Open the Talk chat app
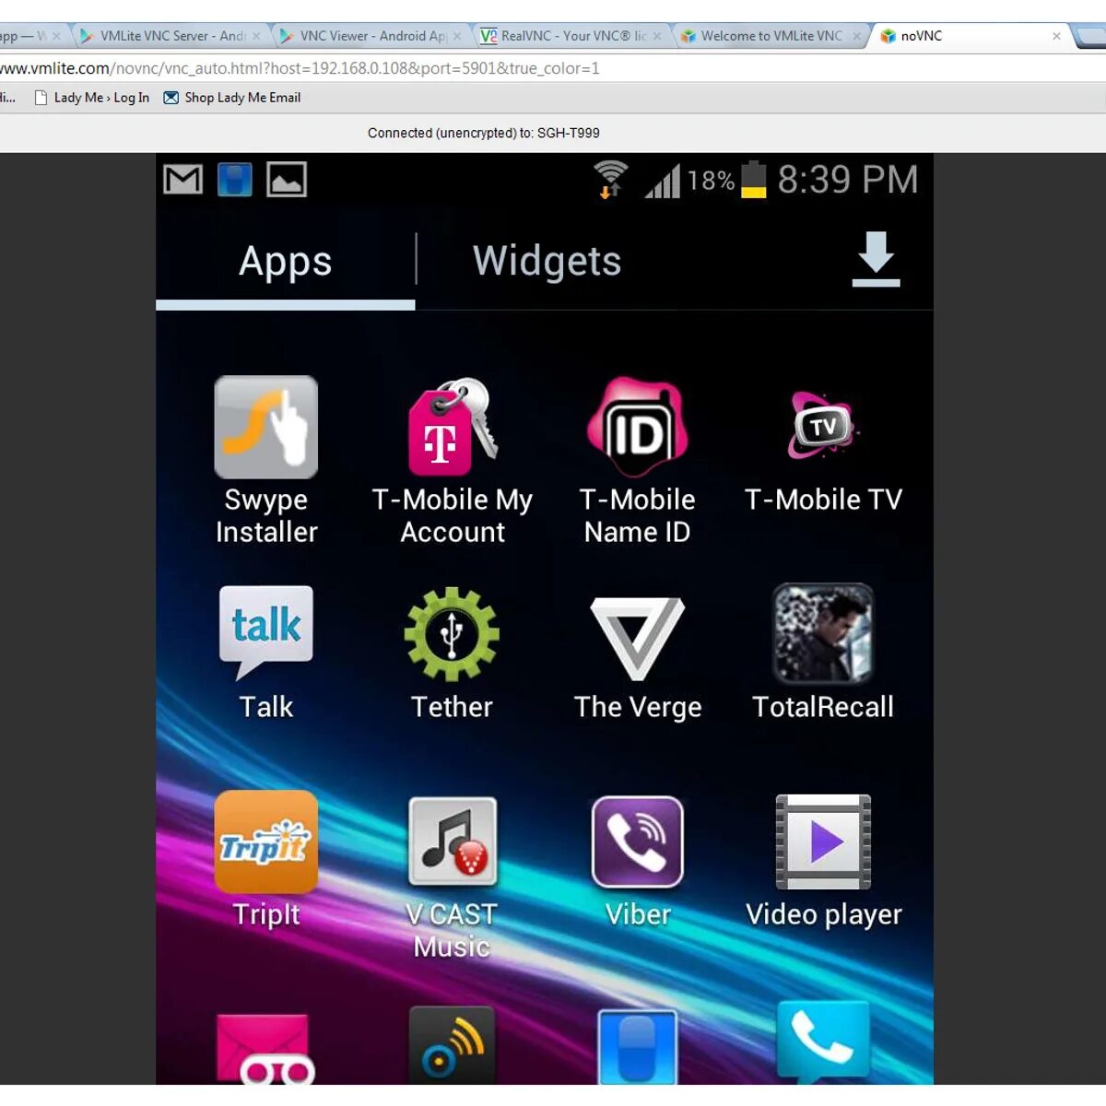This screenshot has height=1106, width=1106. (x=265, y=632)
